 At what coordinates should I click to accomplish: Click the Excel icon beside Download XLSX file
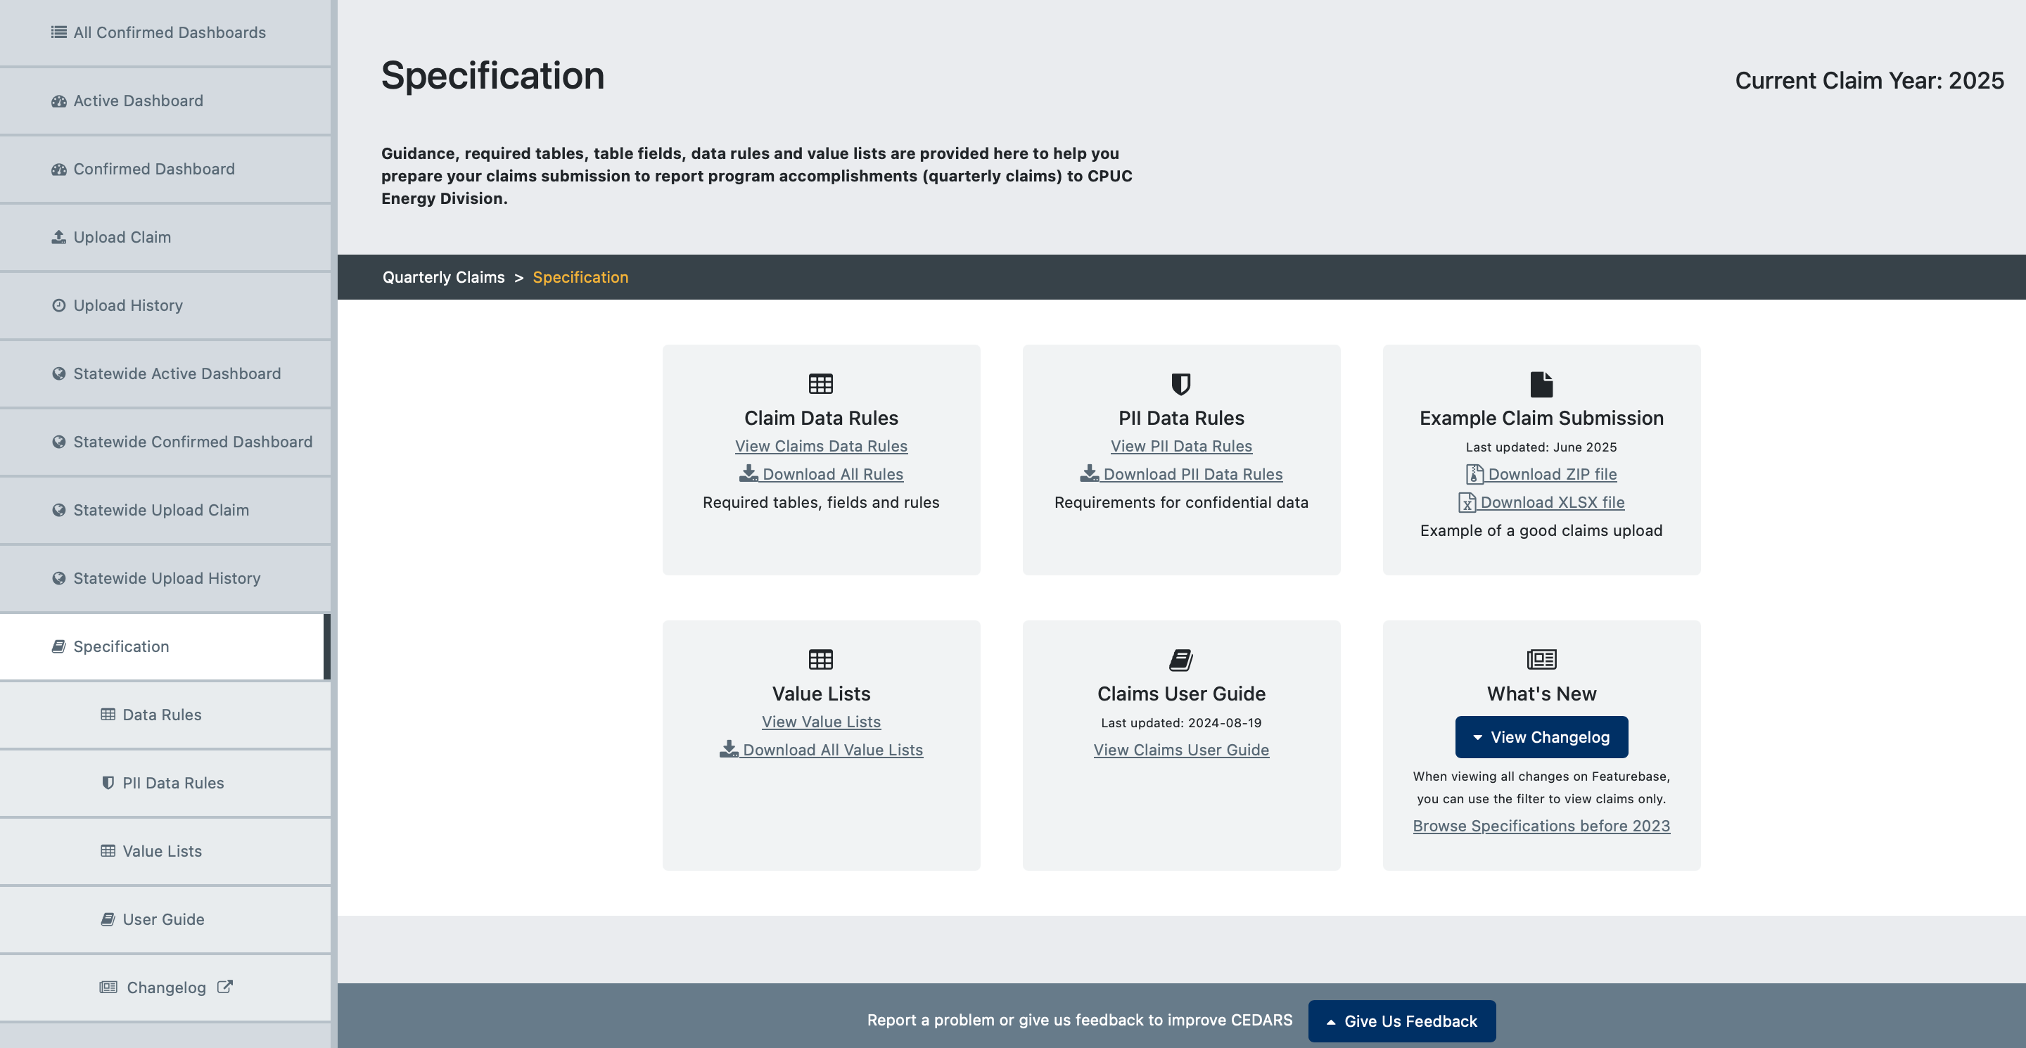[x=1467, y=502]
